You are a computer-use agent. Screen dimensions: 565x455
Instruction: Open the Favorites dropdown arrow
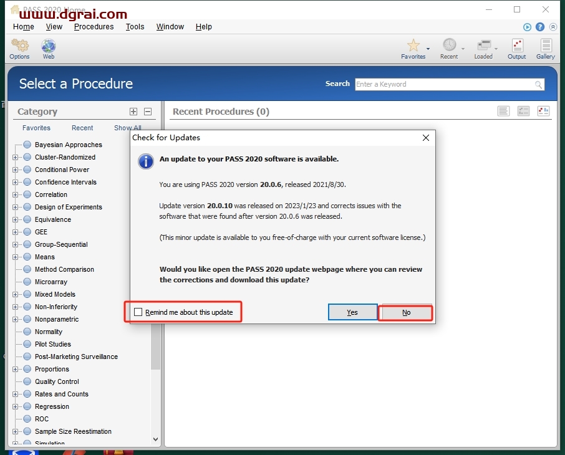coord(428,49)
